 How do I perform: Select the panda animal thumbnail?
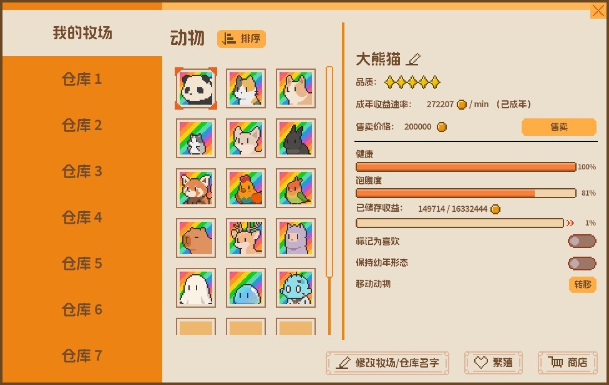[196, 88]
